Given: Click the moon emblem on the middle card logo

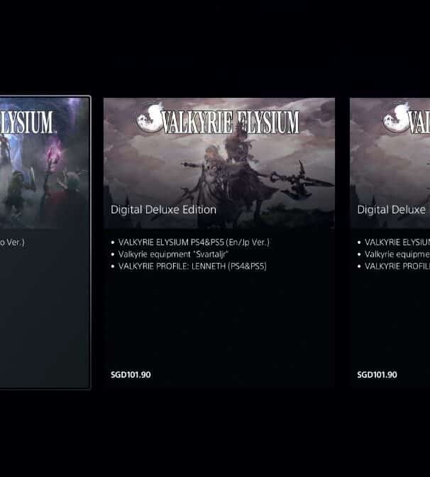Looking at the screenshot, I should point(150,118).
